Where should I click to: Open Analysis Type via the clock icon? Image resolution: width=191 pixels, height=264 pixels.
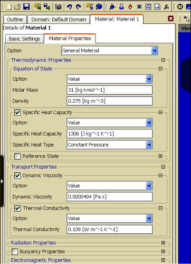coord(180,7)
